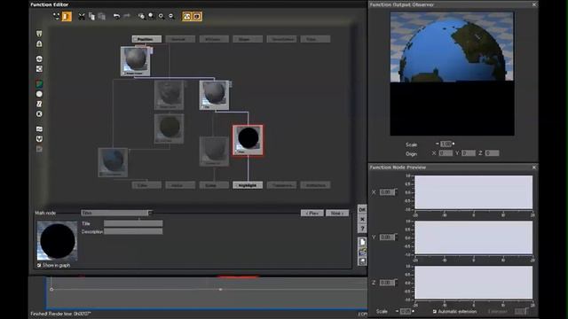The height and width of the screenshot is (319, 568).
Task: Toggle the Automatic extension checkbox
Action: pyautogui.click(x=434, y=311)
